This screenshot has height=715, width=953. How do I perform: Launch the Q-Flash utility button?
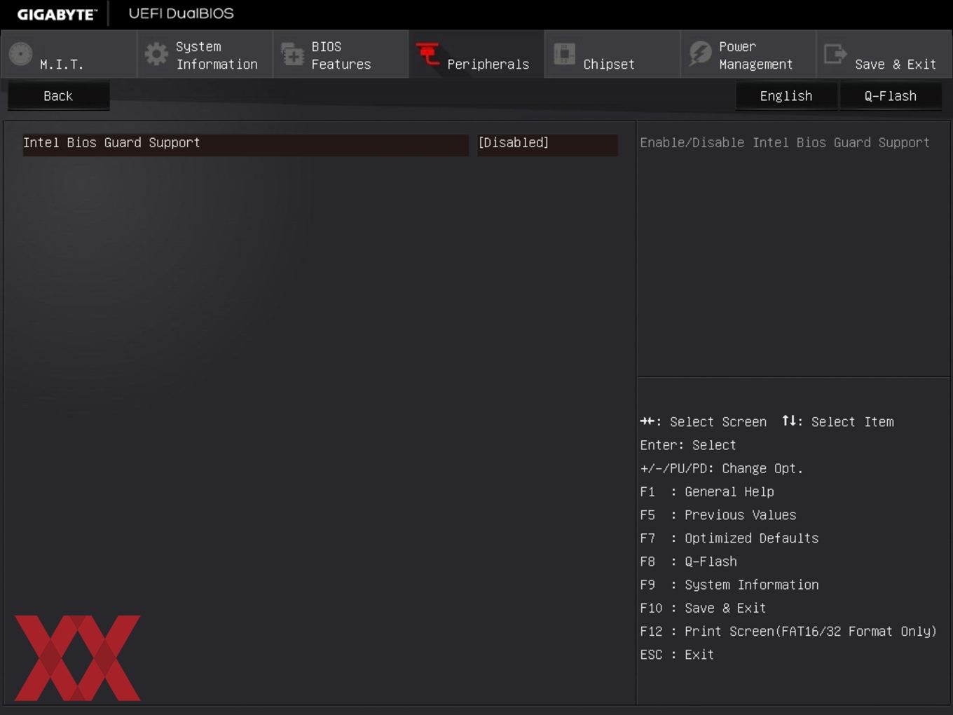[891, 96]
